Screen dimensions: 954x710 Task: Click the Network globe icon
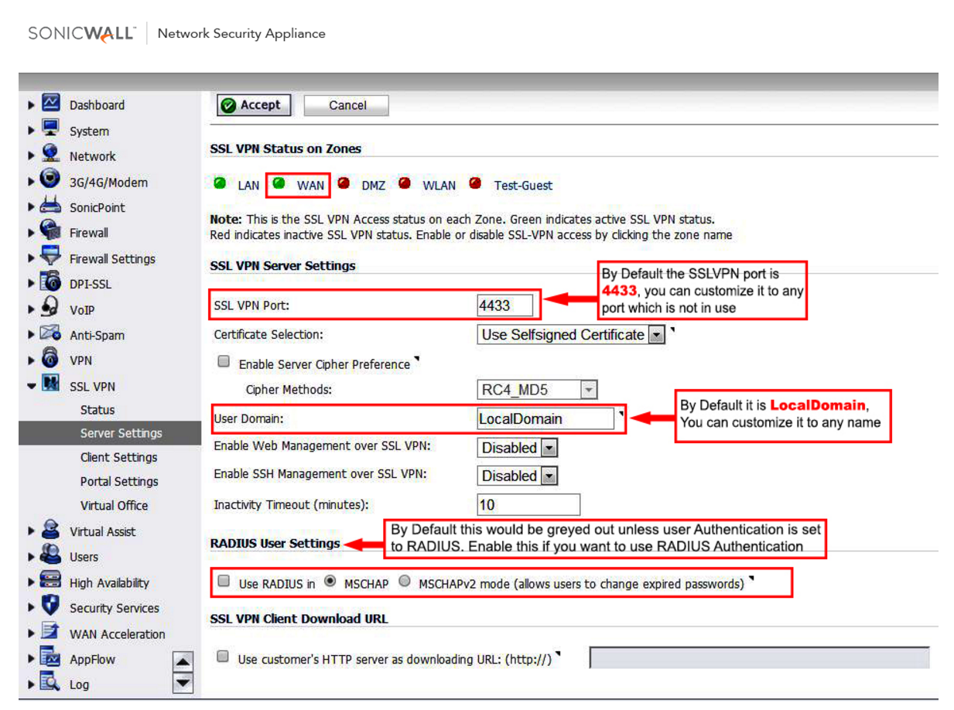tap(50, 154)
